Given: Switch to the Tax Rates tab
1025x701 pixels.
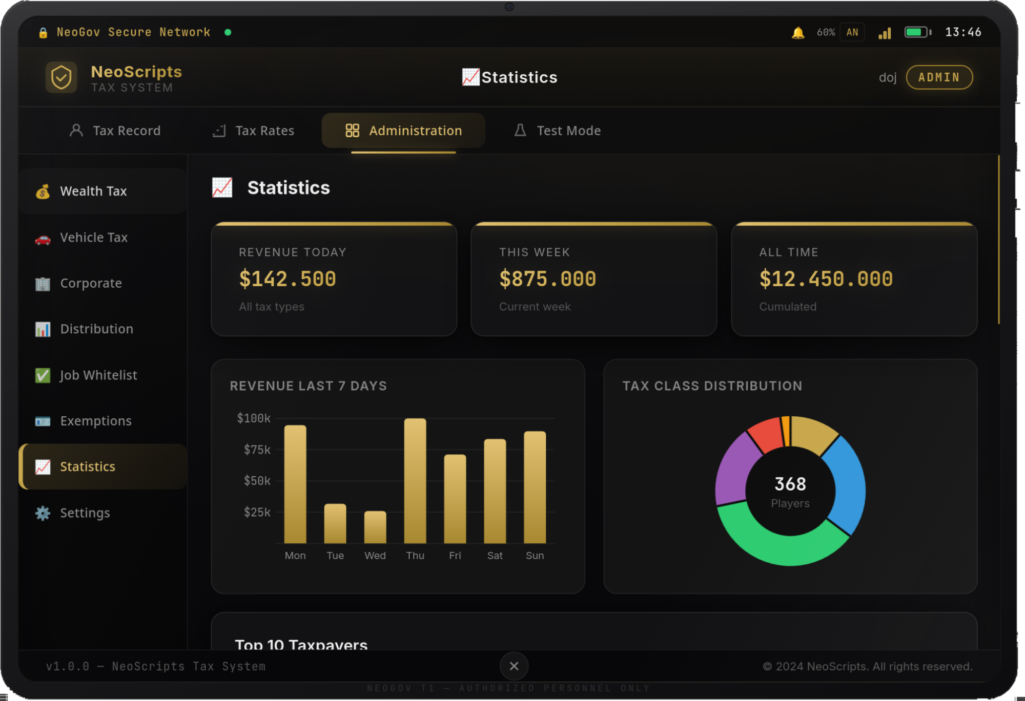Looking at the screenshot, I should point(254,131).
